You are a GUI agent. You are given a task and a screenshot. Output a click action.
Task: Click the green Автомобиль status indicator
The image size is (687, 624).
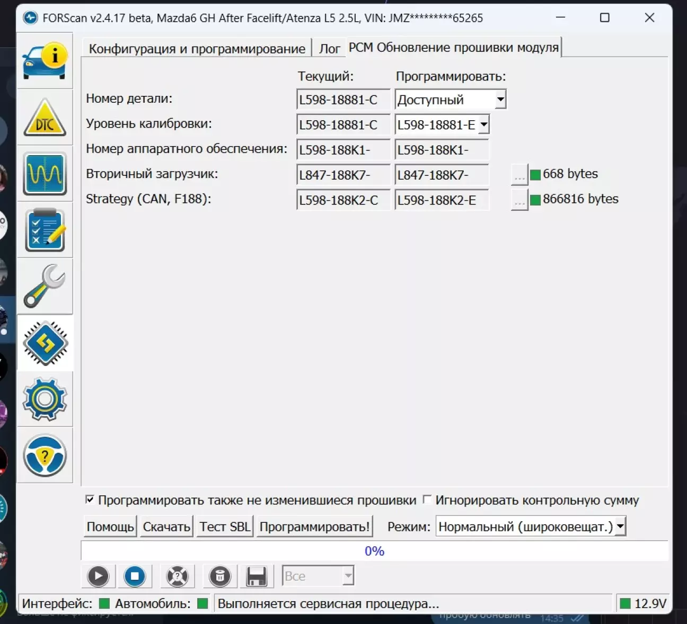[x=202, y=603]
